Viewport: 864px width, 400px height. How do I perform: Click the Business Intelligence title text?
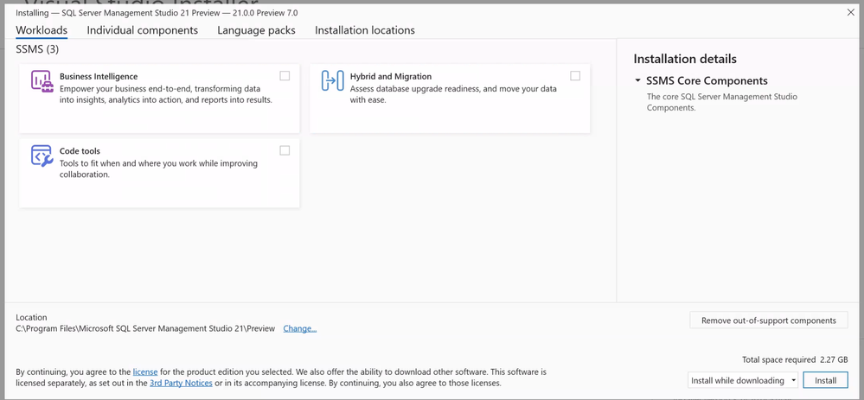coord(99,77)
